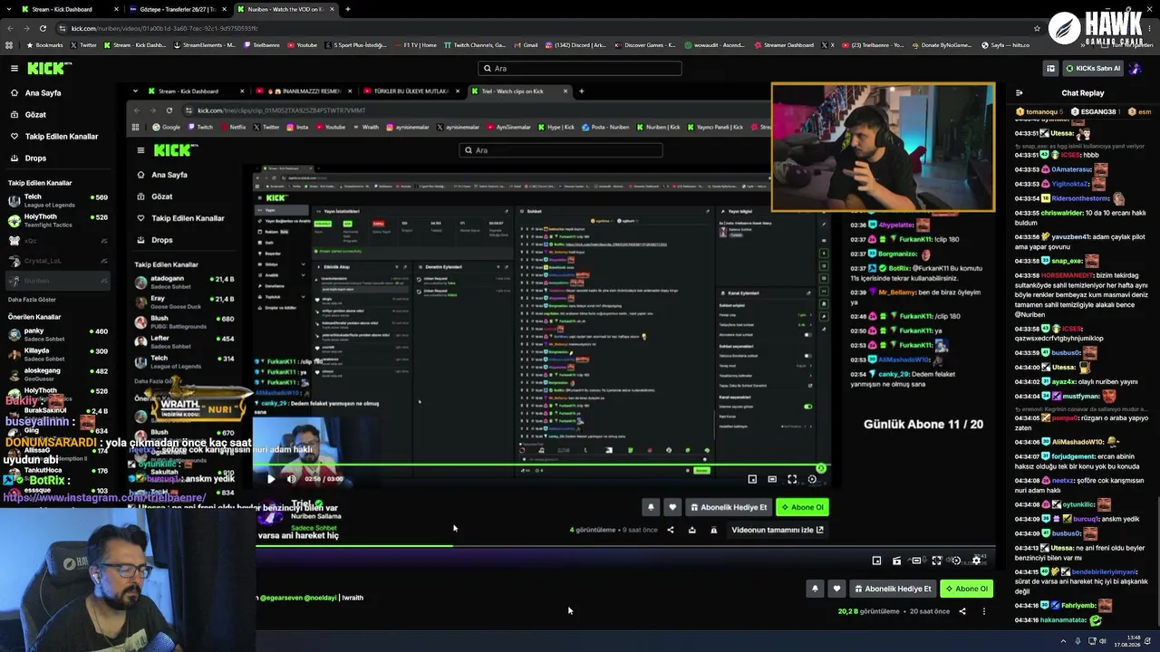Image resolution: width=1160 pixels, height=652 pixels.
Task: Open the hamburger menu in inner Kick page
Action: [140, 150]
